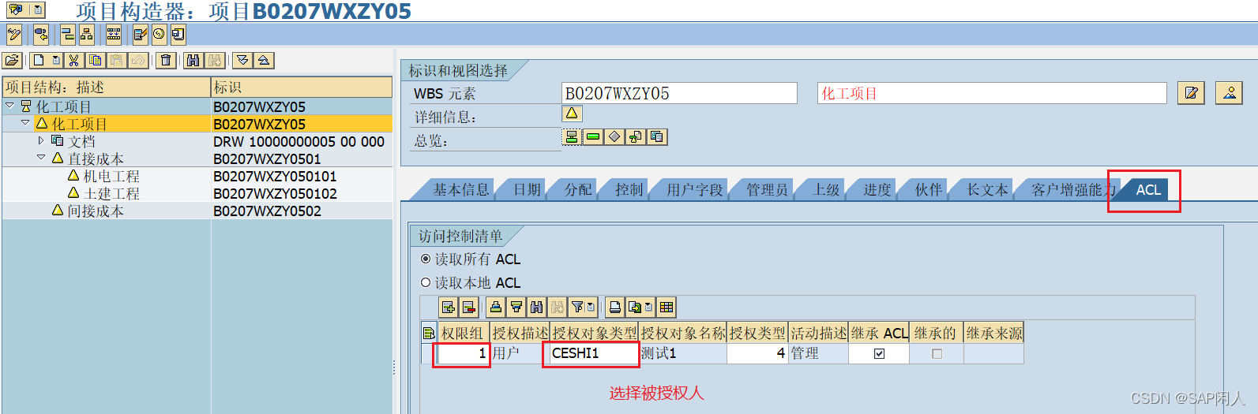Click the select-all icon at table corner
This screenshot has width=1258, height=414.
429,333
